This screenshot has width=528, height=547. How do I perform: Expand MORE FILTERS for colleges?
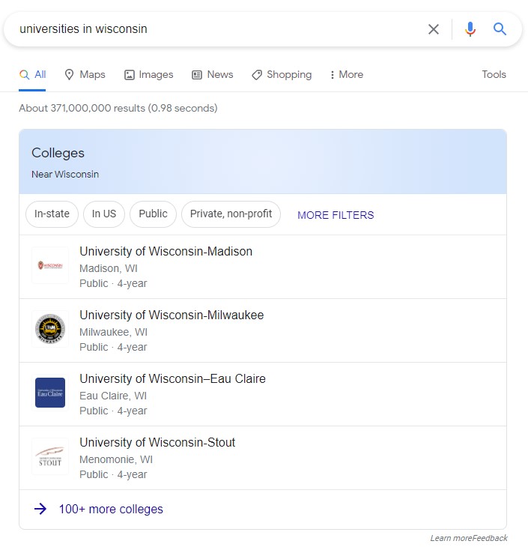pyautogui.click(x=336, y=215)
